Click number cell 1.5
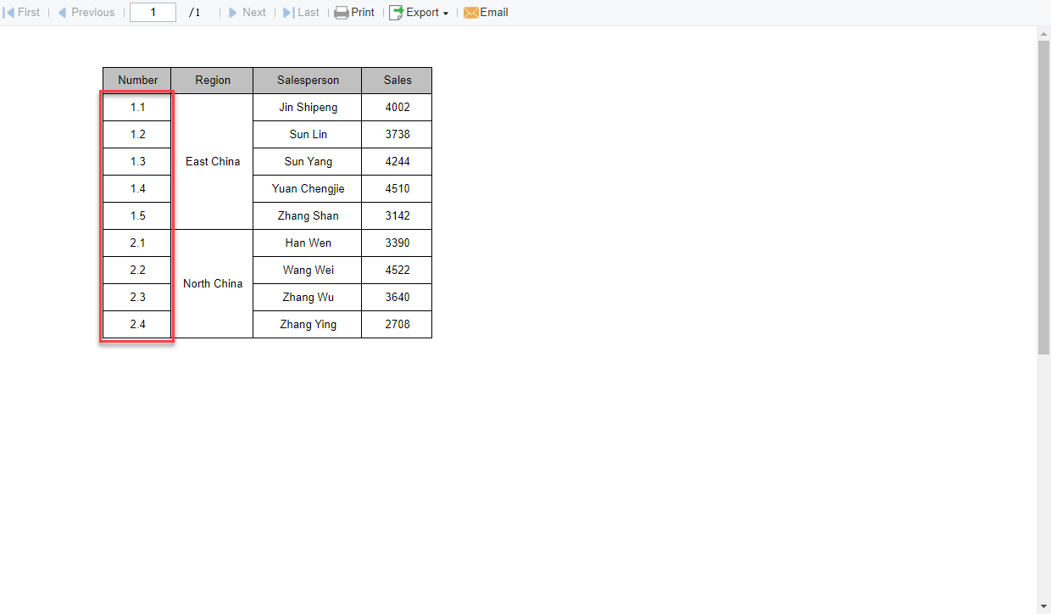Viewport: 1051px width, 614px height. pyautogui.click(x=137, y=216)
